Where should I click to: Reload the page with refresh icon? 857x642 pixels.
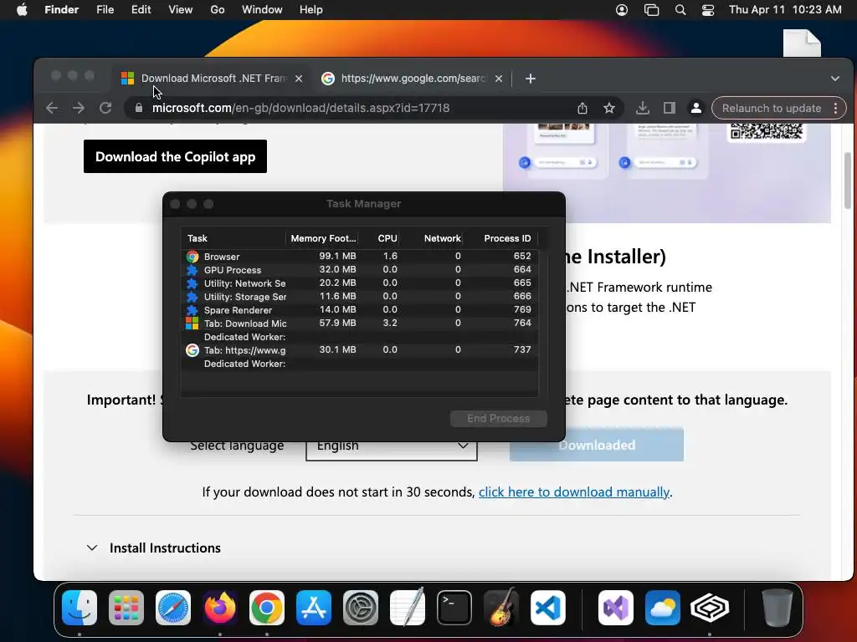(x=105, y=108)
